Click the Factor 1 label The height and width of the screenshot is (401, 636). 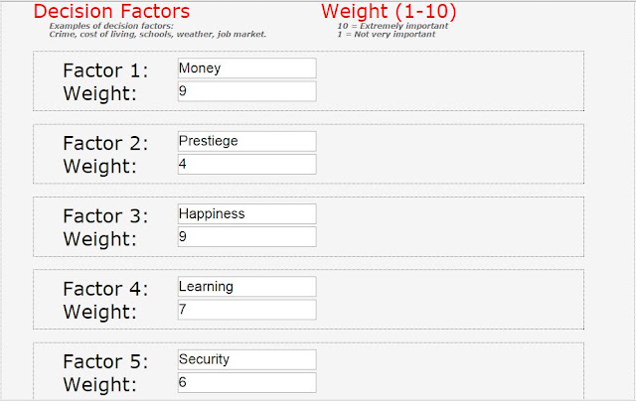coord(105,70)
